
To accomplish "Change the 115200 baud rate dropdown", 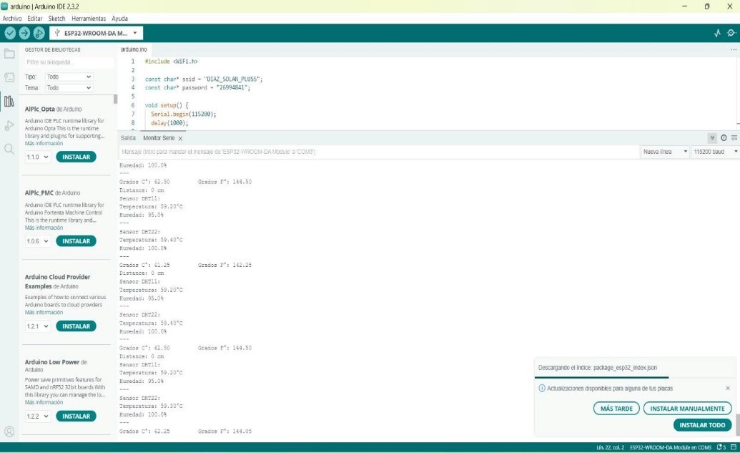I will tap(715, 152).
